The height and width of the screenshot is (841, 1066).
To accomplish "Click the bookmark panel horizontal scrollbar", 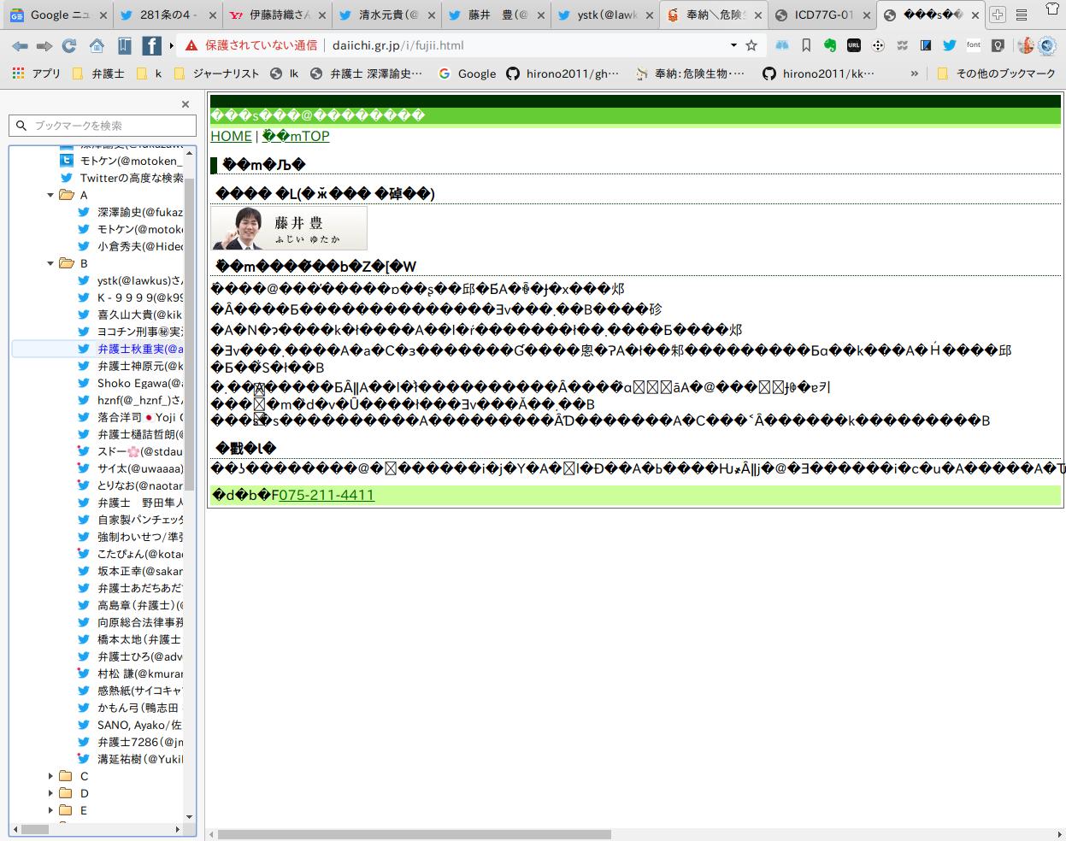I will pos(35,829).
